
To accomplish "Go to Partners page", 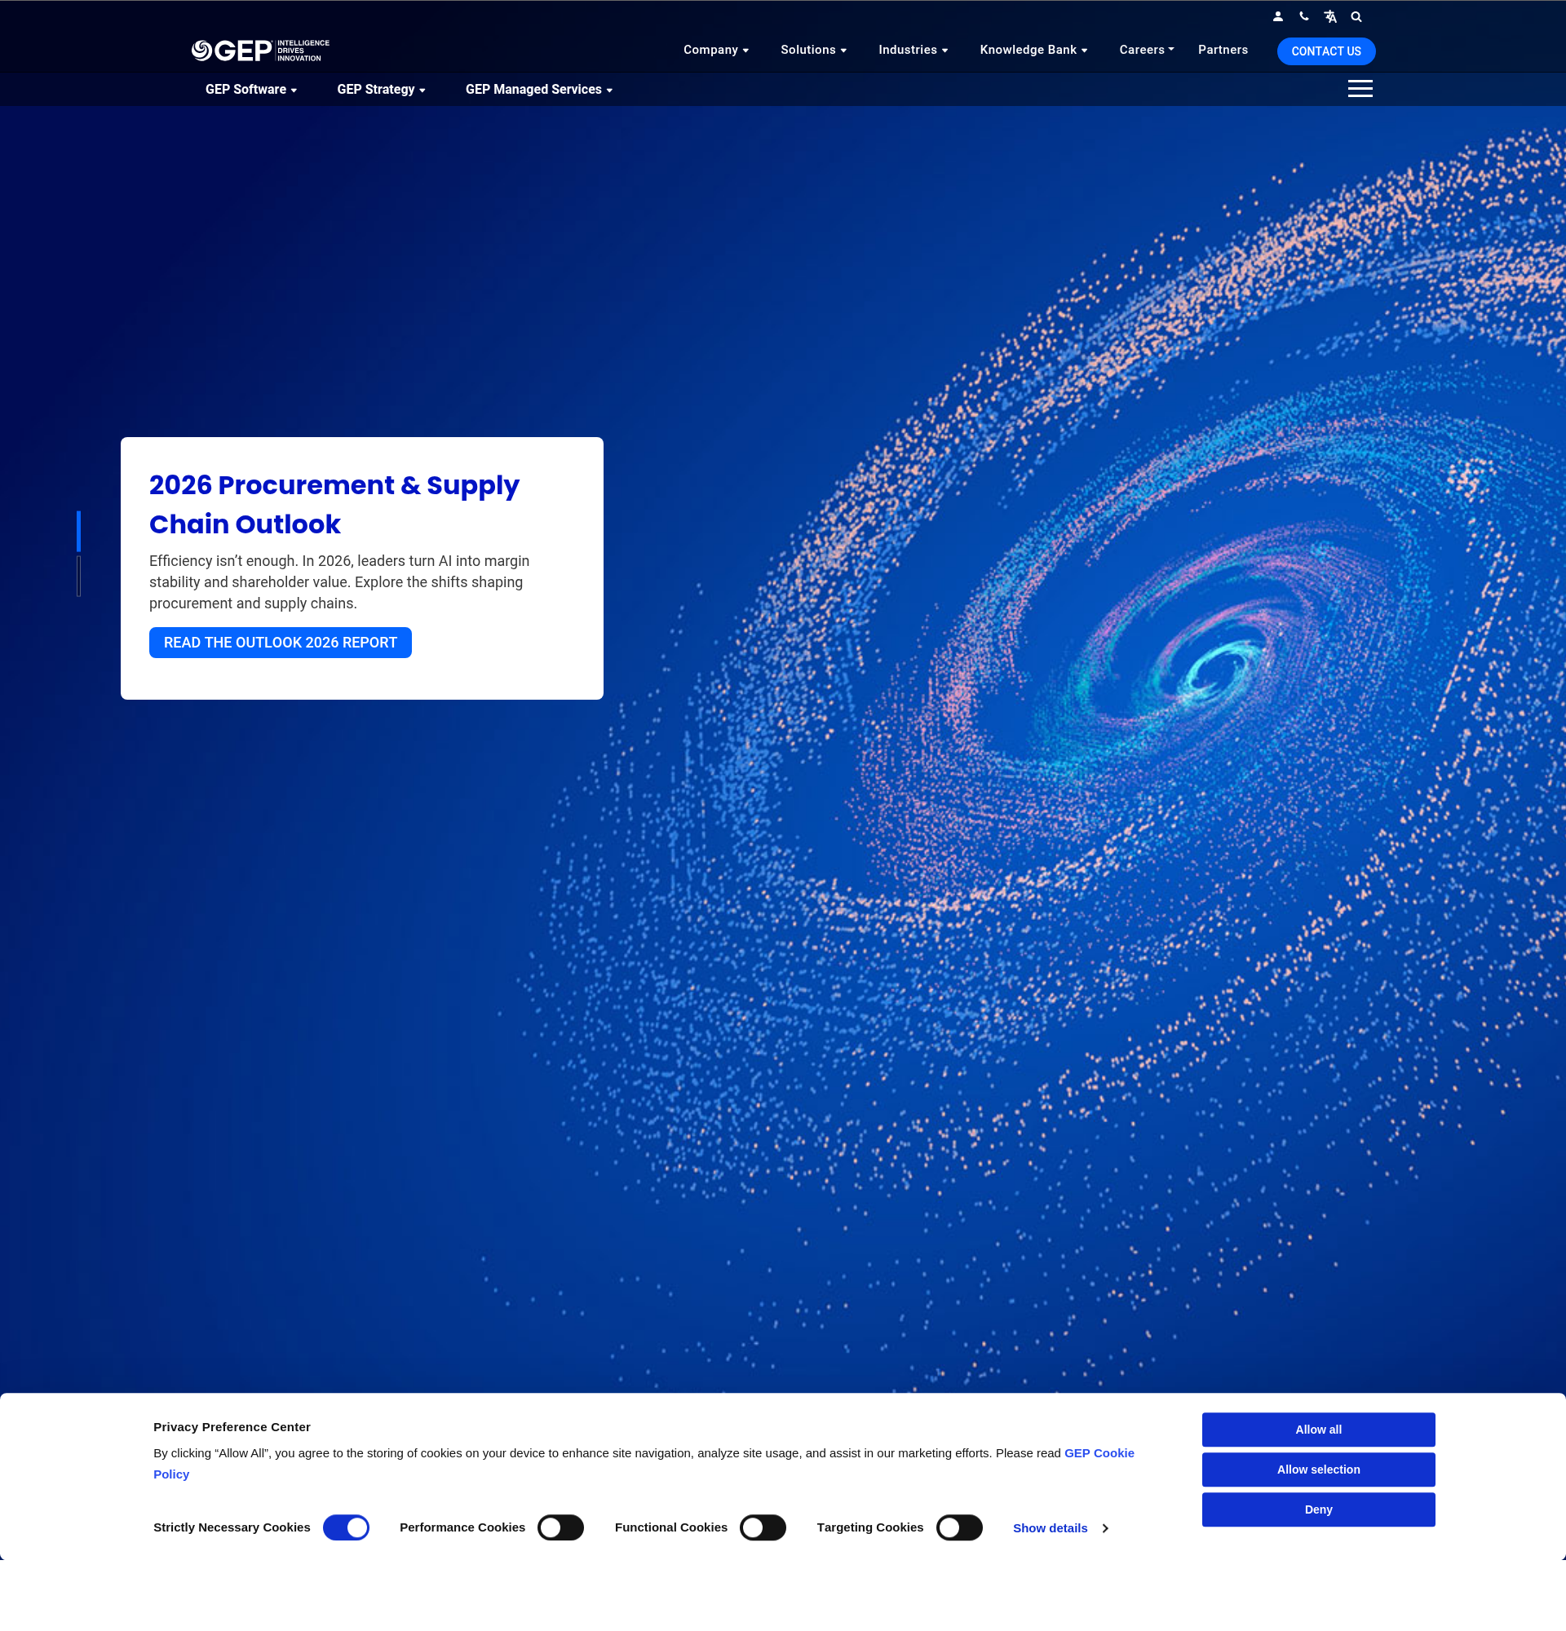I will pos(1223,50).
